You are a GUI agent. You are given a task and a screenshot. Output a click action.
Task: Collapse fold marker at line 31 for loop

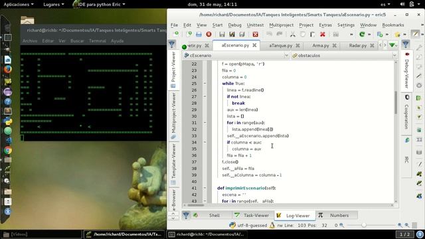[x=205, y=123]
